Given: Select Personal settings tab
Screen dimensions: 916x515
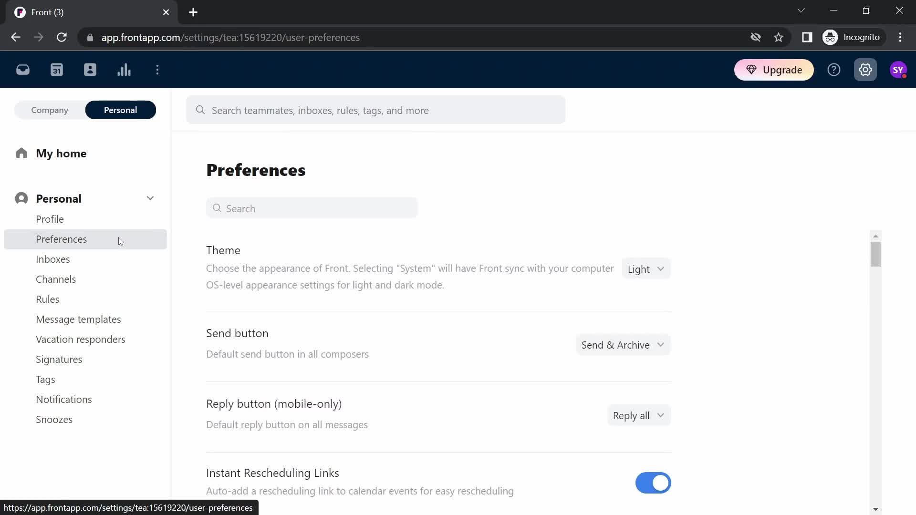Looking at the screenshot, I should point(120,110).
